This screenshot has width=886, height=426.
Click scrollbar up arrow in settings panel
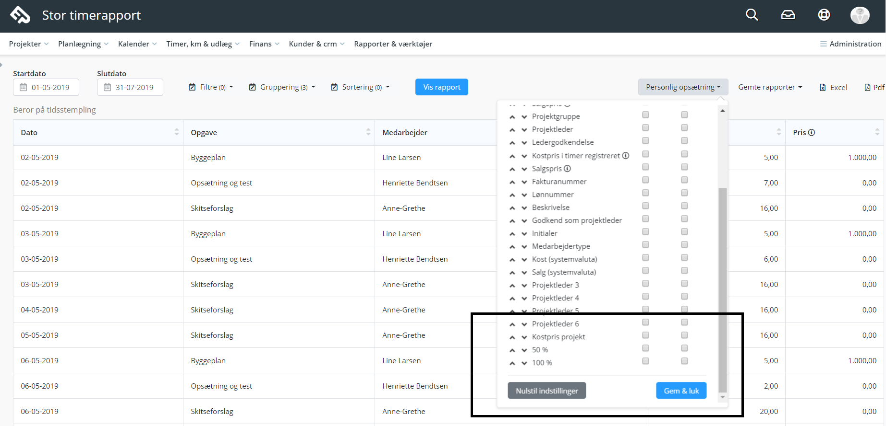(722, 111)
